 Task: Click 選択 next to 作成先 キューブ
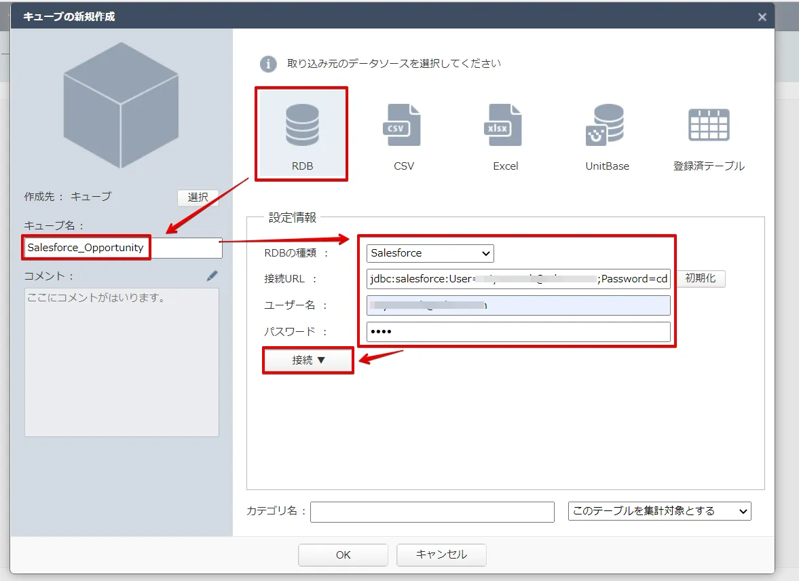(198, 197)
